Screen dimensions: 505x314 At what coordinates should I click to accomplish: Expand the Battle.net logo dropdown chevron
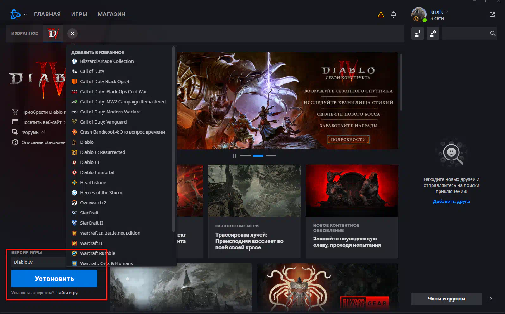point(25,15)
